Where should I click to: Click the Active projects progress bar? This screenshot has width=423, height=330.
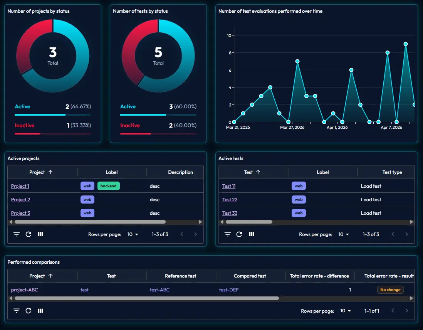coord(53,115)
